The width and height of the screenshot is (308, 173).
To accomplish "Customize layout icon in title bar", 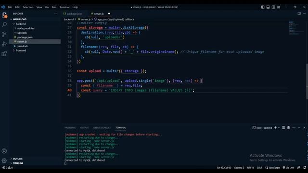I will coord(279,7).
